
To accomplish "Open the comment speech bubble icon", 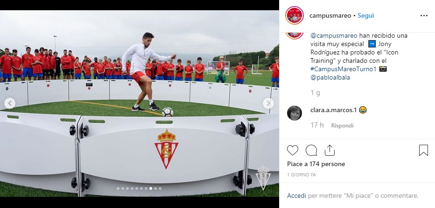I will pyautogui.click(x=311, y=150).
